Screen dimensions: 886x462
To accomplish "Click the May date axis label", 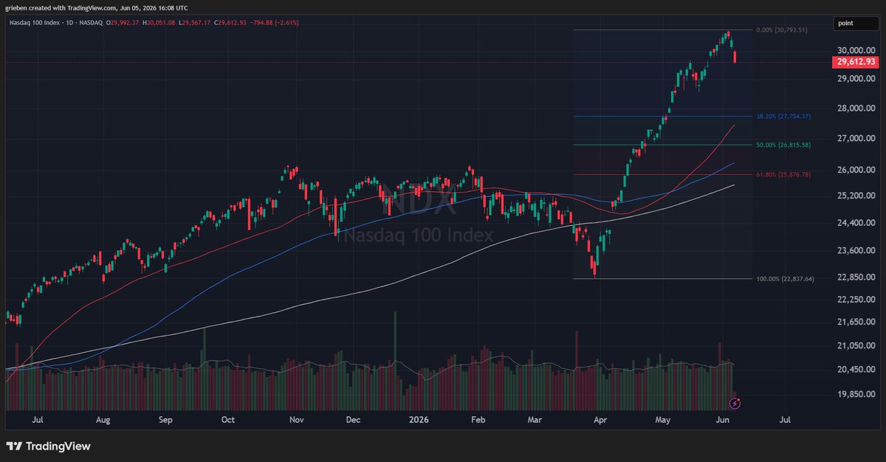I will 663,420.
